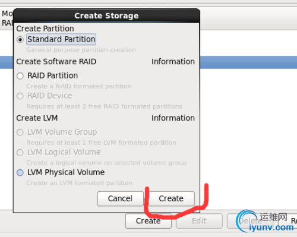Select the Standard Partition radio button
Image resolution: width=297 pixels, height=237 pixels.
[x=20, y=40]
